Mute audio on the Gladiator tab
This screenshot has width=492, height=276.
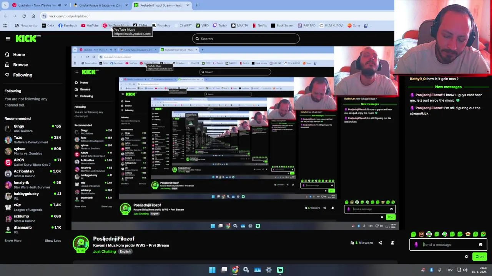pyautogui.click(x=59, y=5)
